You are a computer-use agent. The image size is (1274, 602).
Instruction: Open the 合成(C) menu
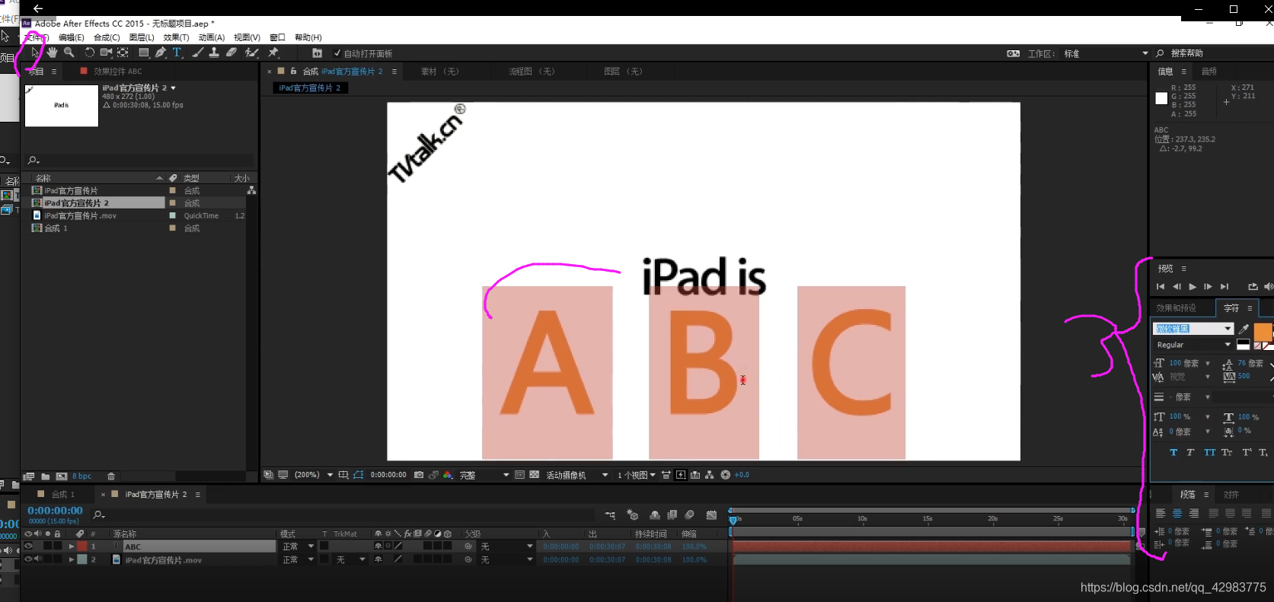point(107,37)
